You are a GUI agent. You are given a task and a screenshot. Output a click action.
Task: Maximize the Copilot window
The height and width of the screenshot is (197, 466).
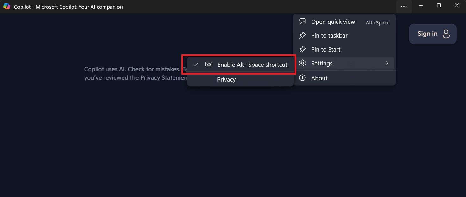tap(438, 6)
